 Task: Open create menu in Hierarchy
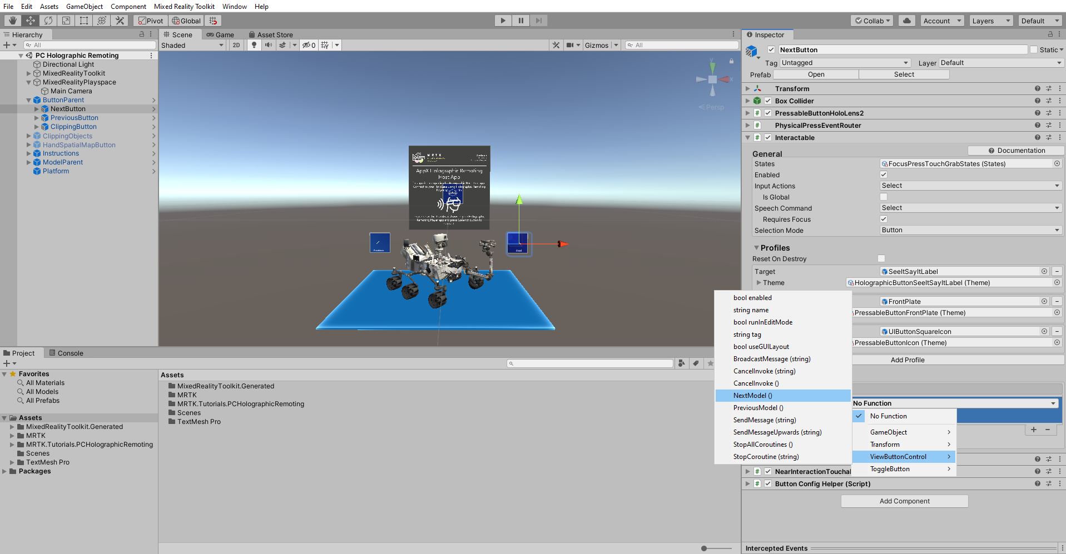coord(9,45)
